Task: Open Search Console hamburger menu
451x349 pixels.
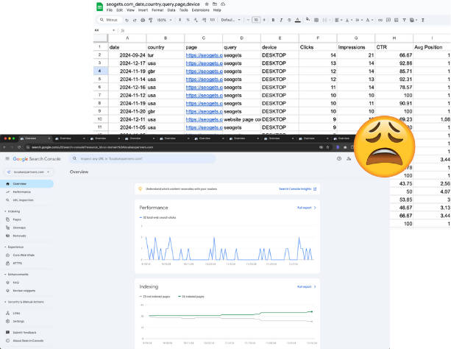Action: pos(7,158)
